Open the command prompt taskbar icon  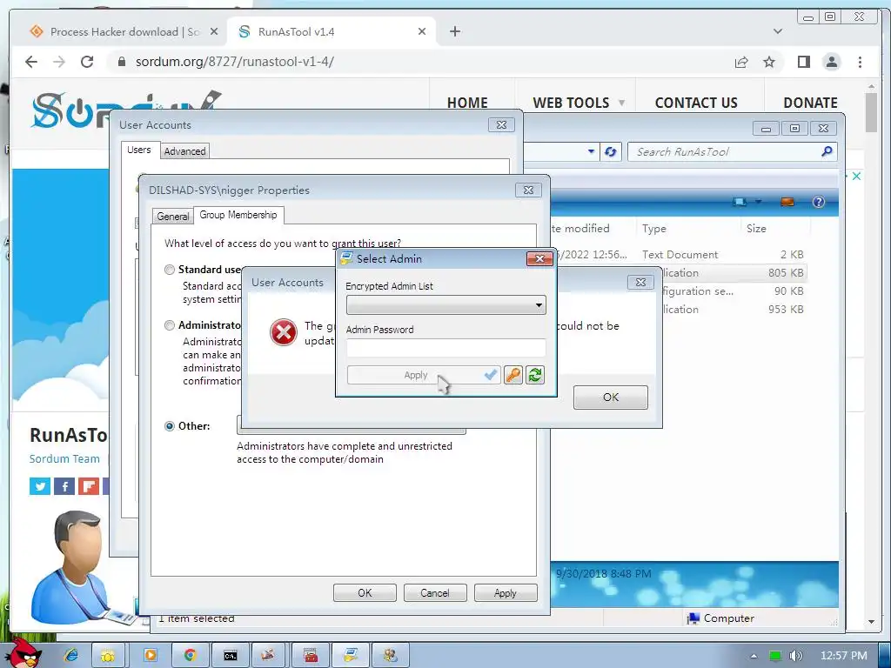[x=230, y=655]
